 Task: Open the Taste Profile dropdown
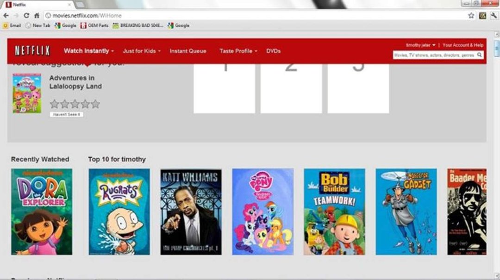238,51
